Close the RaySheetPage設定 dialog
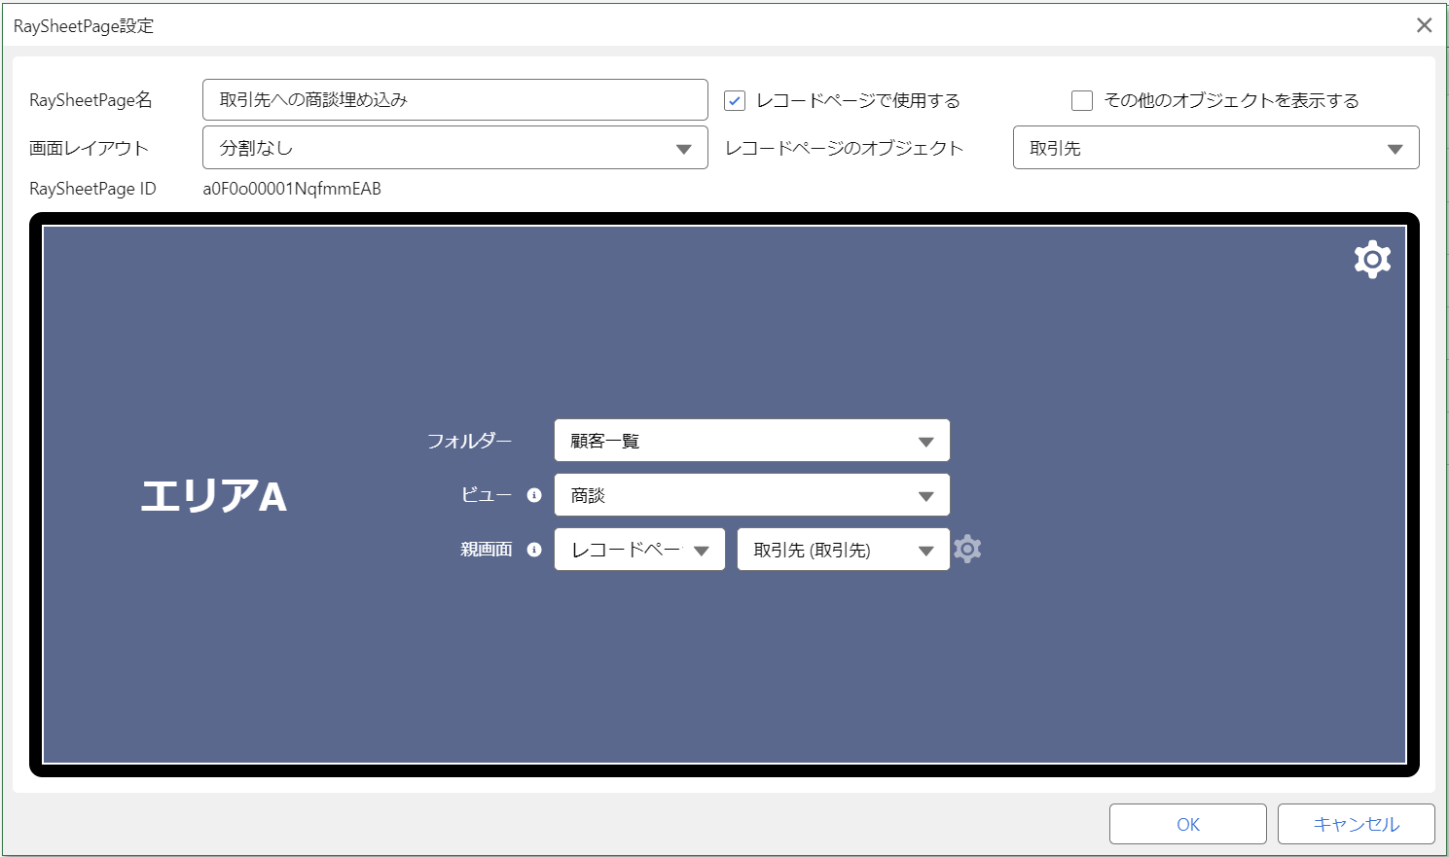 (x=1424, y=25)
